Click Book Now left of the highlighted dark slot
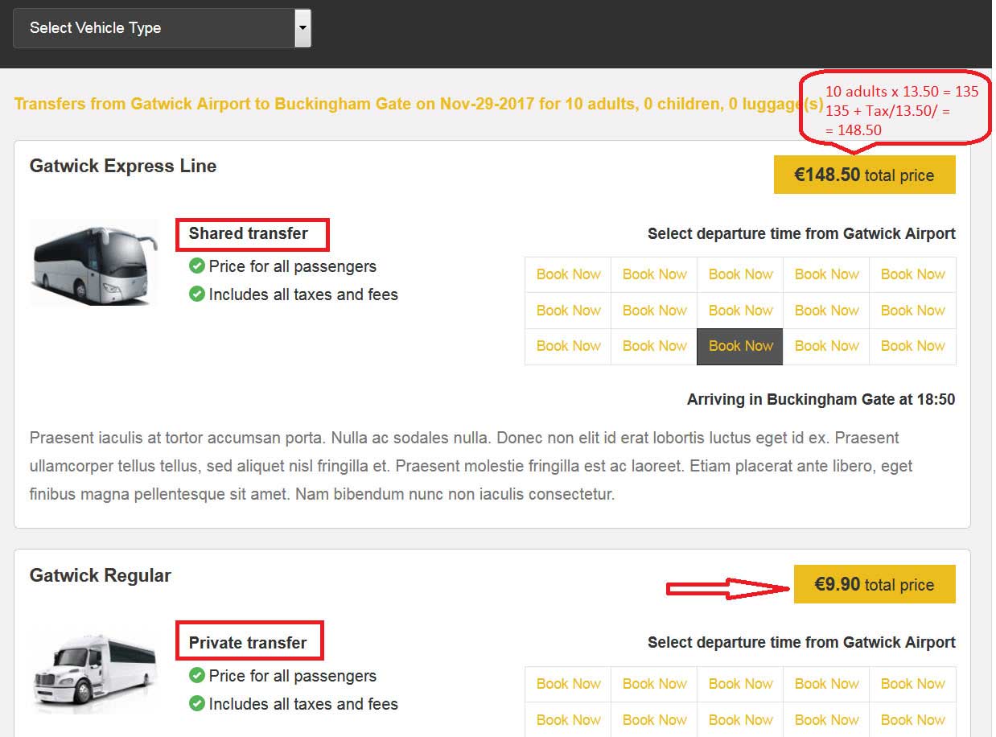This screenshot has width=996, height=737. click(654, 346)
